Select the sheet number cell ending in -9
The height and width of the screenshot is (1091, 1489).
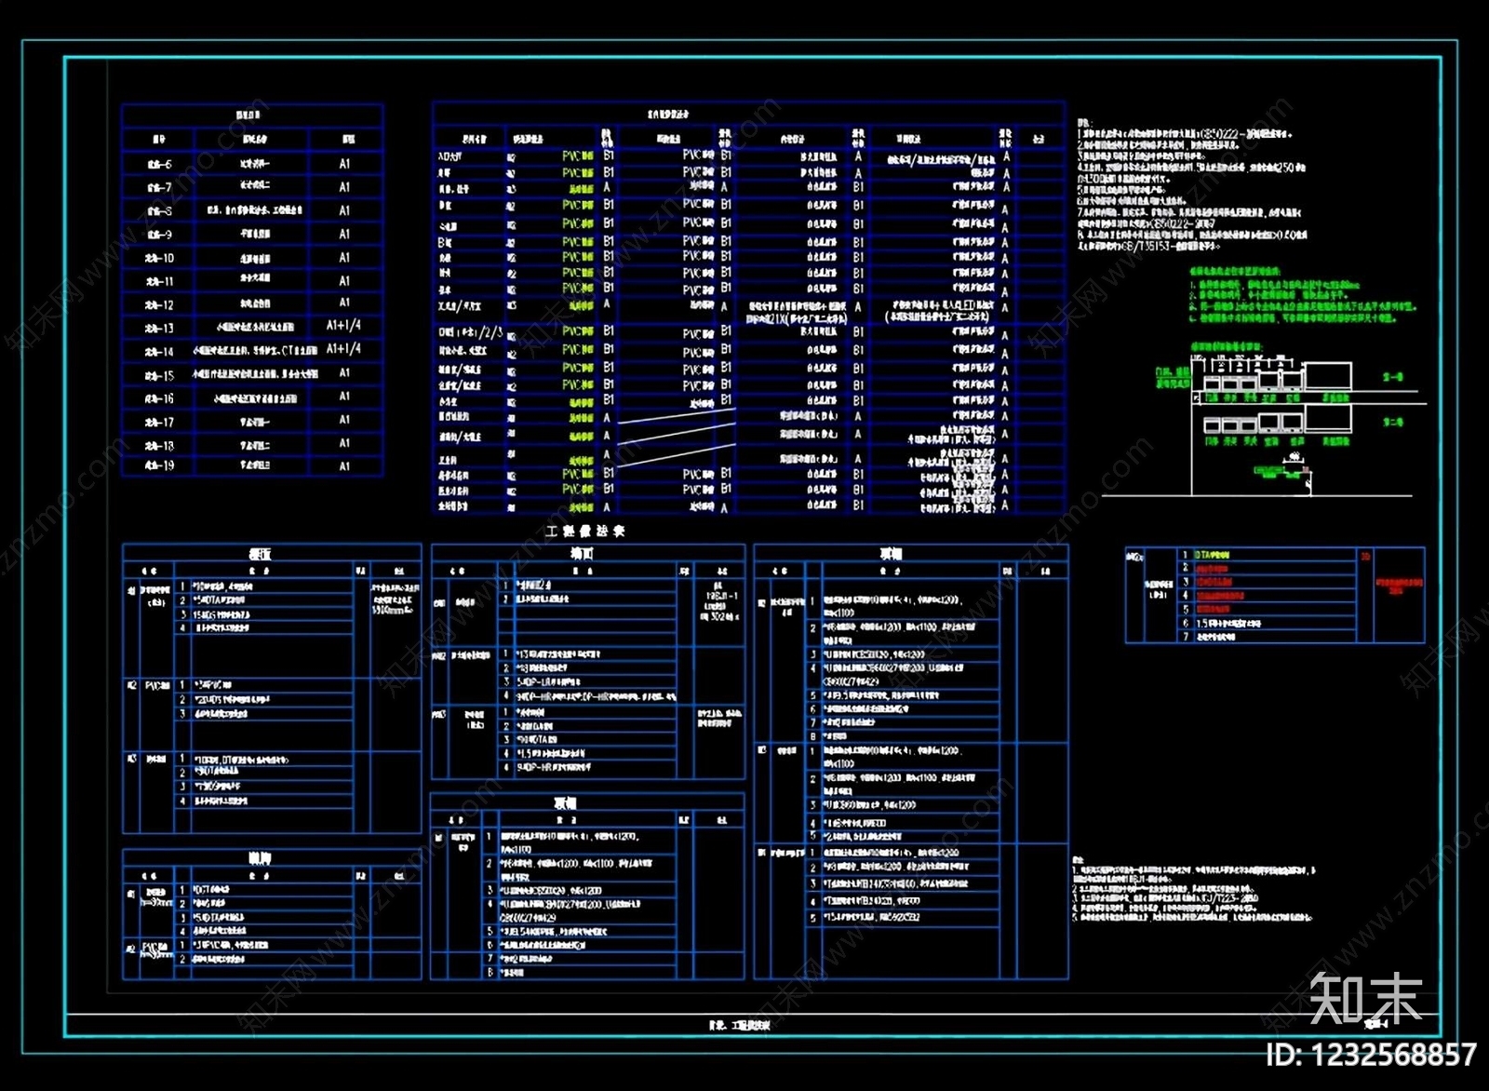(158, 235)
